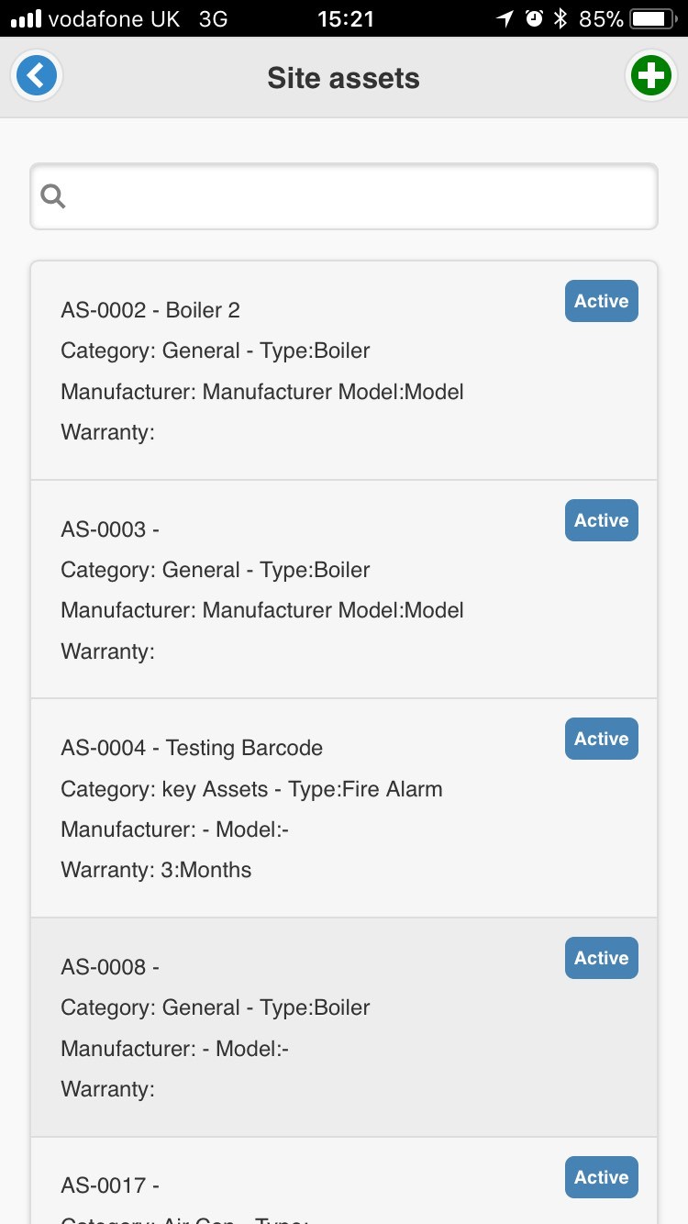The width and height of the screenshot is (688, 1224).
Task: Tap the alarm clock status icon
Action: click(x=533, y=18)
